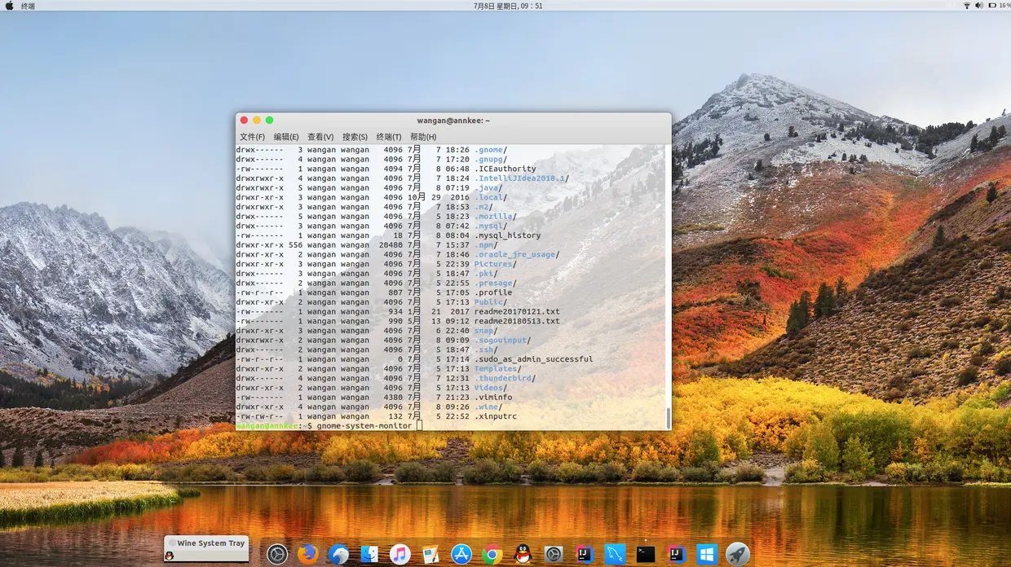1011x567 pixels.
Task: Click the App Store icon in dock
Action: [x=461, y=553]
